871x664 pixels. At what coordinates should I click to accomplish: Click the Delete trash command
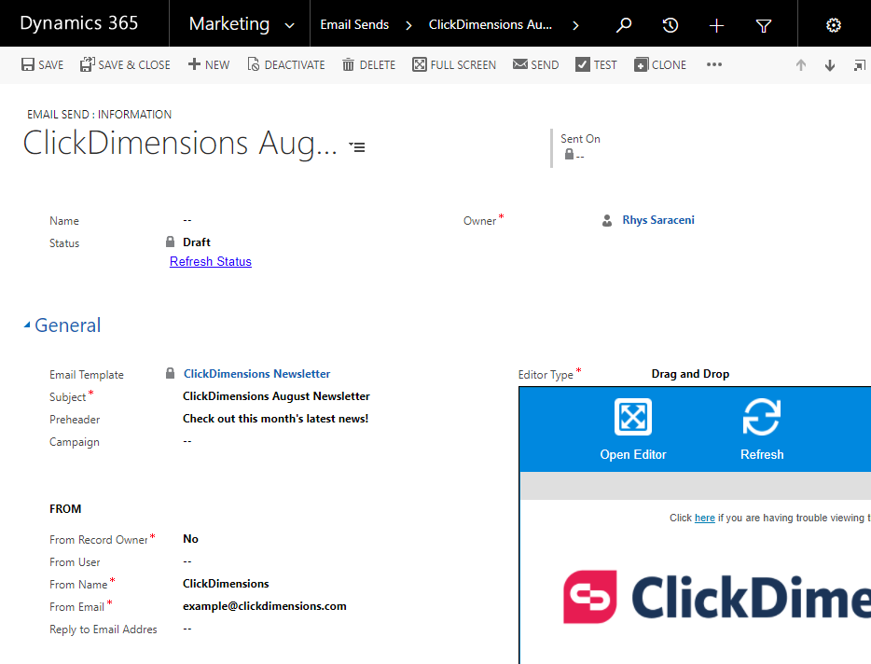pos(369,65)
